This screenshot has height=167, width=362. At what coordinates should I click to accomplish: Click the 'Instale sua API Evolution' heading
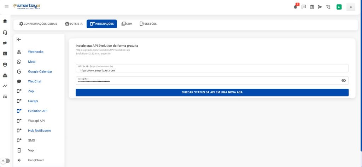click(107, 46)
